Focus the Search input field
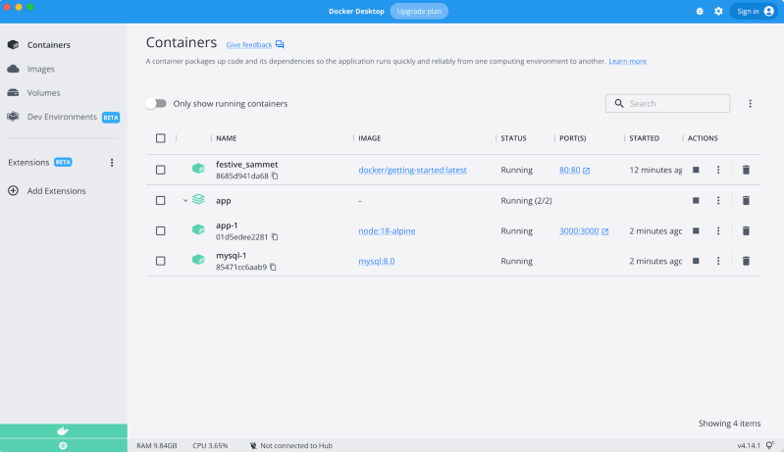Viewport: 784px width, 452px height. point(667,103)
